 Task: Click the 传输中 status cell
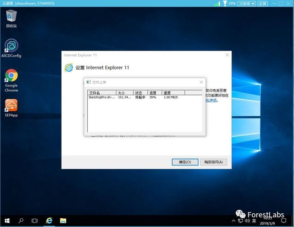140,97
